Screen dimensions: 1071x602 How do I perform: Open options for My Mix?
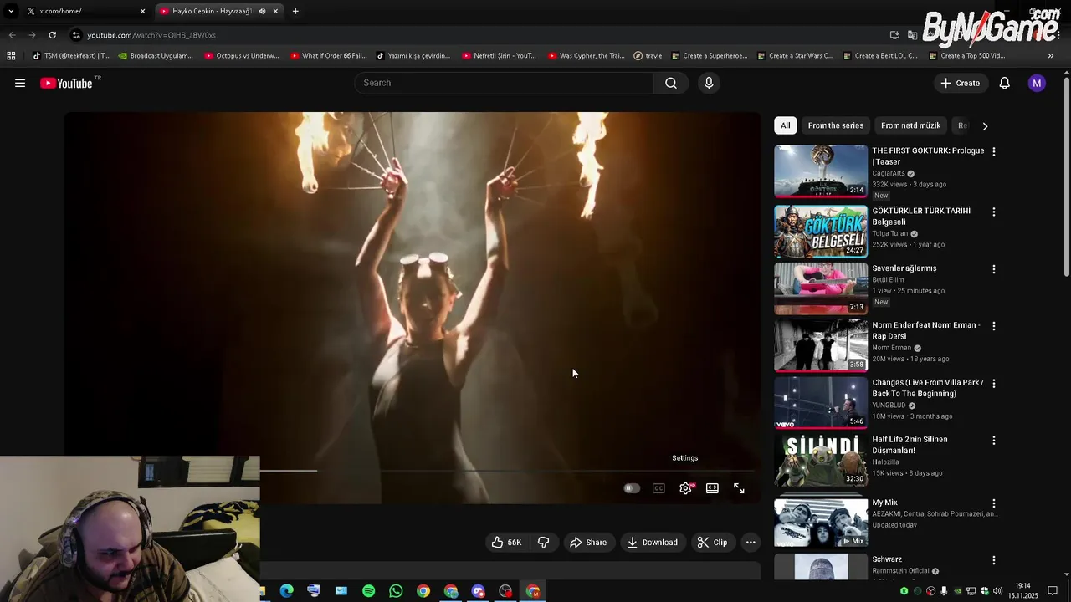[993, 503]
